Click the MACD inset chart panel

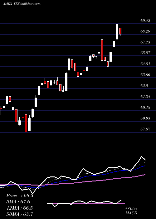click(x=86, y=203)
